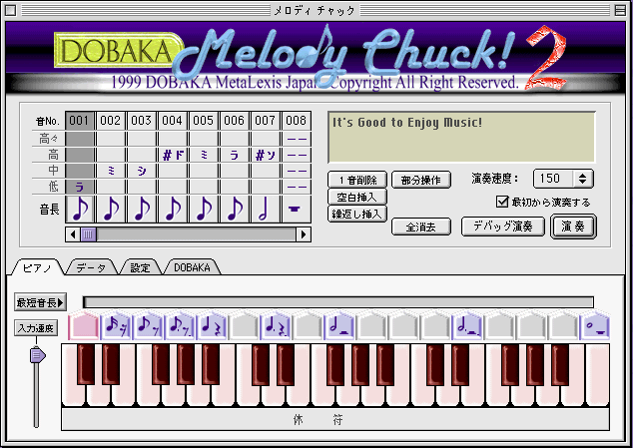Choose the dotted eighth note length button
Image resolution: width=633 pixels, height=448 pixels.
pyautogui.click(x=180, y=326)
